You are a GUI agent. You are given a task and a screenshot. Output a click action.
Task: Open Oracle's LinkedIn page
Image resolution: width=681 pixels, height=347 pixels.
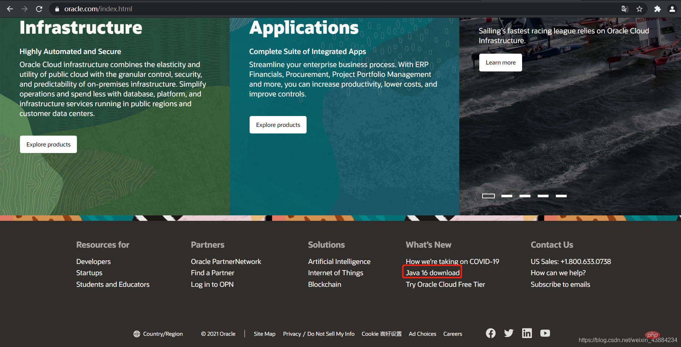527,333
